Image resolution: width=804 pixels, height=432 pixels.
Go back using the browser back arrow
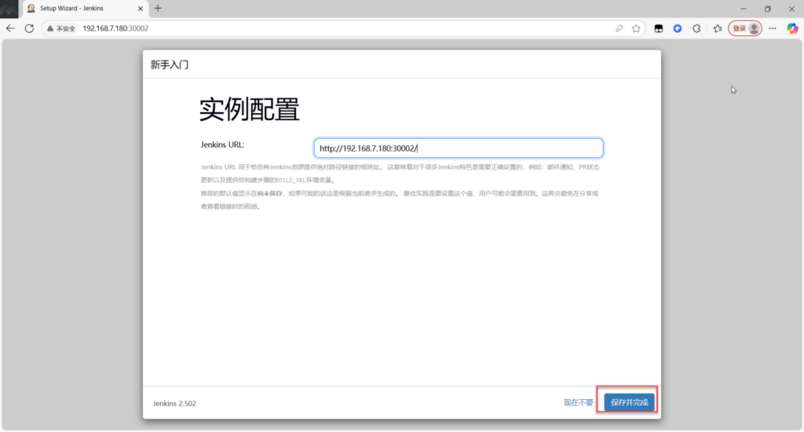(10, 28)
